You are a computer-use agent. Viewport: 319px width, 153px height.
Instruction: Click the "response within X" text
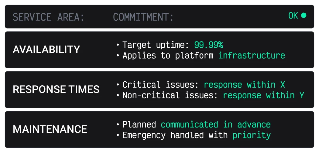(x=244, y=85)
